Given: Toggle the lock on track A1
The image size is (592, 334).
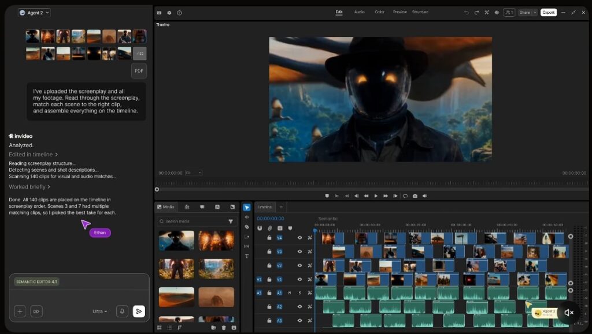Looking at the screenshot, I should click(x=269, y=292).
